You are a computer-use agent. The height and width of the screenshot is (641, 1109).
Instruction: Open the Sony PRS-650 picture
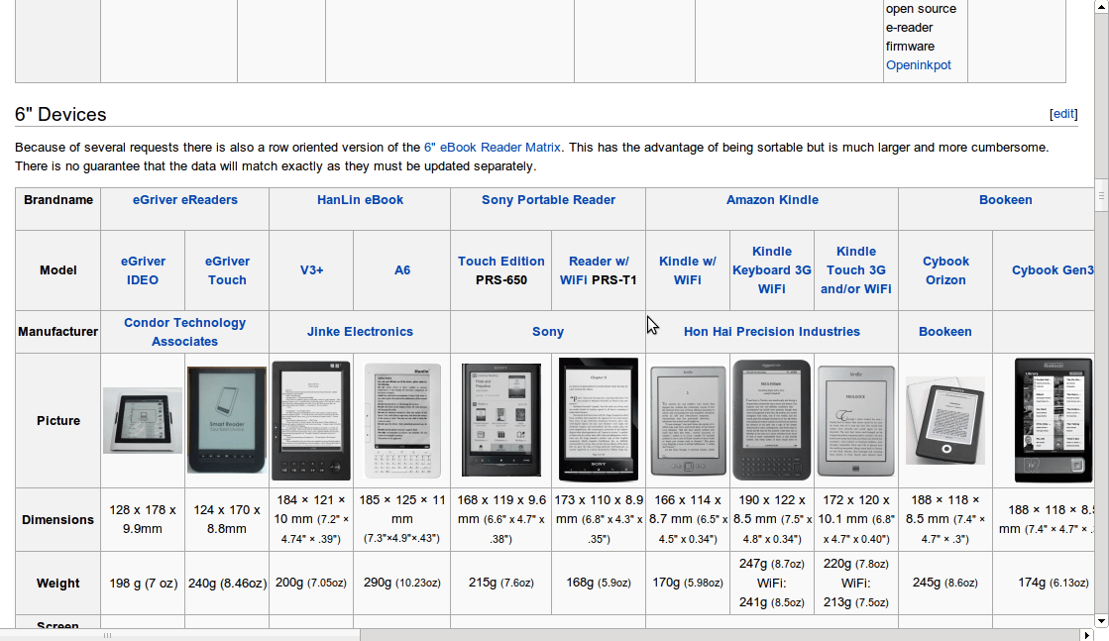coord(501,420)
